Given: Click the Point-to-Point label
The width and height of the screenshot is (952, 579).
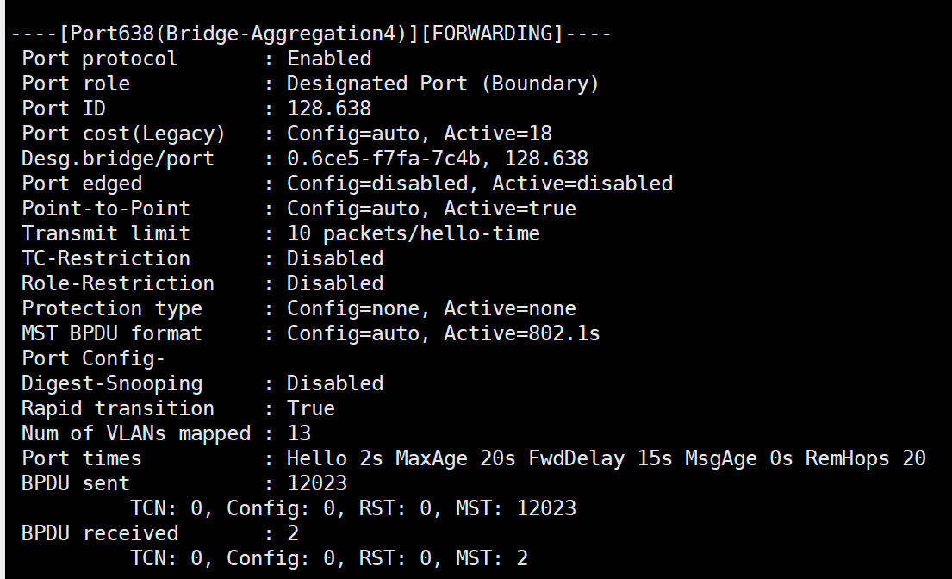Looking at the screenshot, I should tap(106, 209).
